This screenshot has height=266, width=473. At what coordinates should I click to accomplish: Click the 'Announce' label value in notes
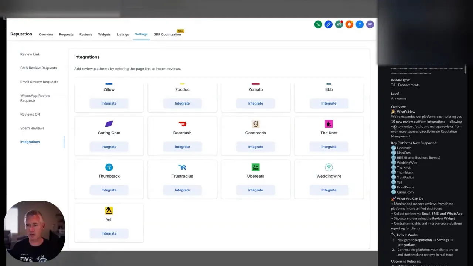pos(398,98)
